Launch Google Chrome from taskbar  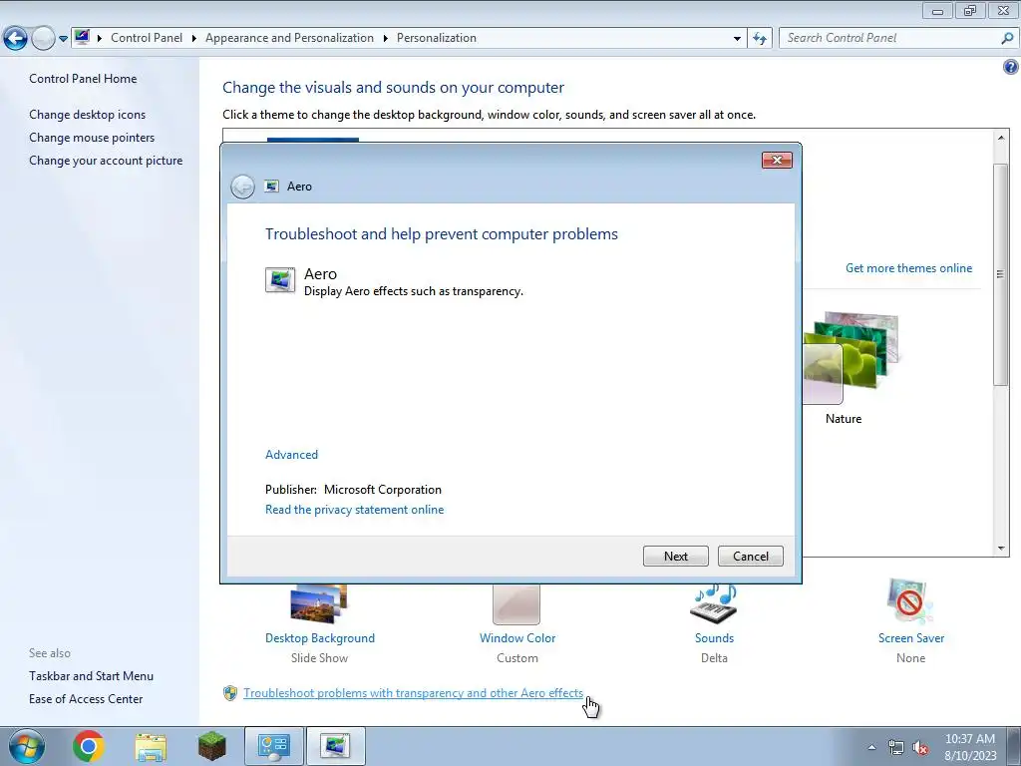click(89, 746)
